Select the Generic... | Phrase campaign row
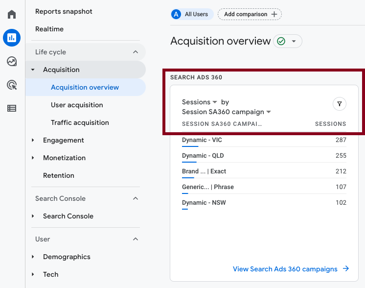This screenshot has width=365, height=288. click(264, 187)
